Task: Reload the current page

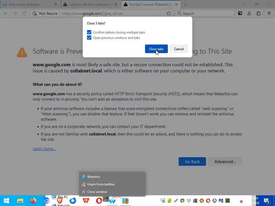Action: click(24, 13)
